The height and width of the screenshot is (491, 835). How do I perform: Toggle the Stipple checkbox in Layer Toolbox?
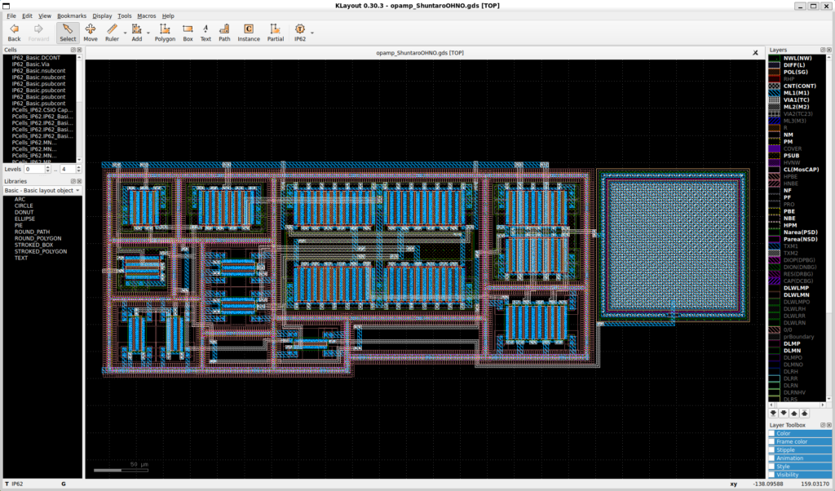pos(771,450)
